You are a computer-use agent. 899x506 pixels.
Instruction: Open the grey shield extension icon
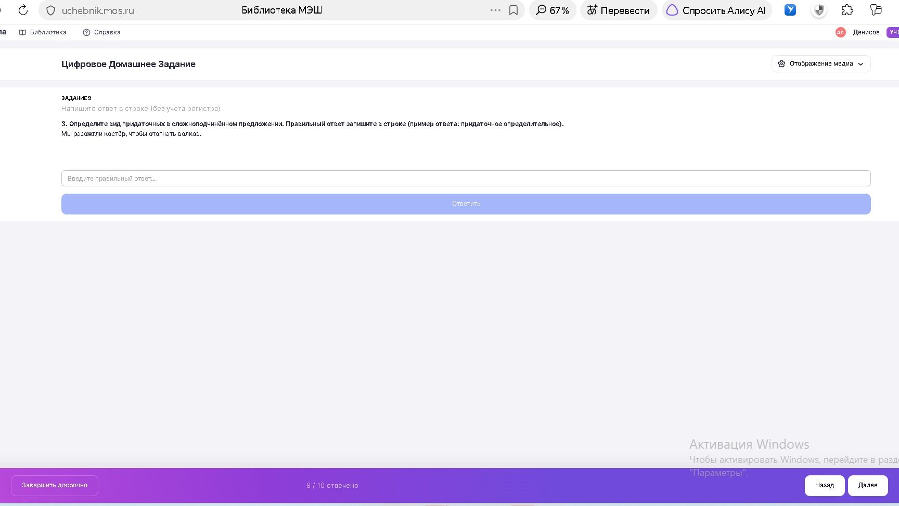[x=819, y=10]
